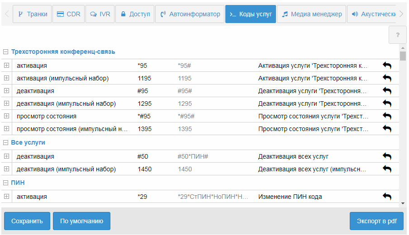Reset the *#95 status view code
Screen dimensions: 409x235
tap(387, 116)
